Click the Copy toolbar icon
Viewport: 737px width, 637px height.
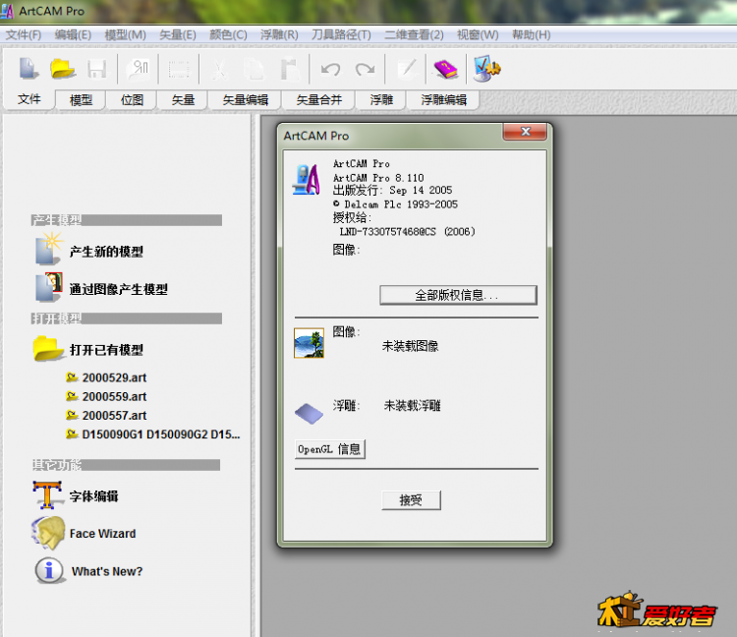point(255,70)
